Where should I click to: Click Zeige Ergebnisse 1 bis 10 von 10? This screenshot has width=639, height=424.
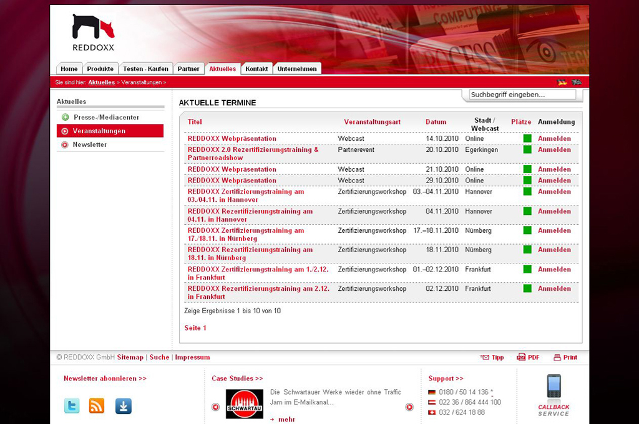232,311
